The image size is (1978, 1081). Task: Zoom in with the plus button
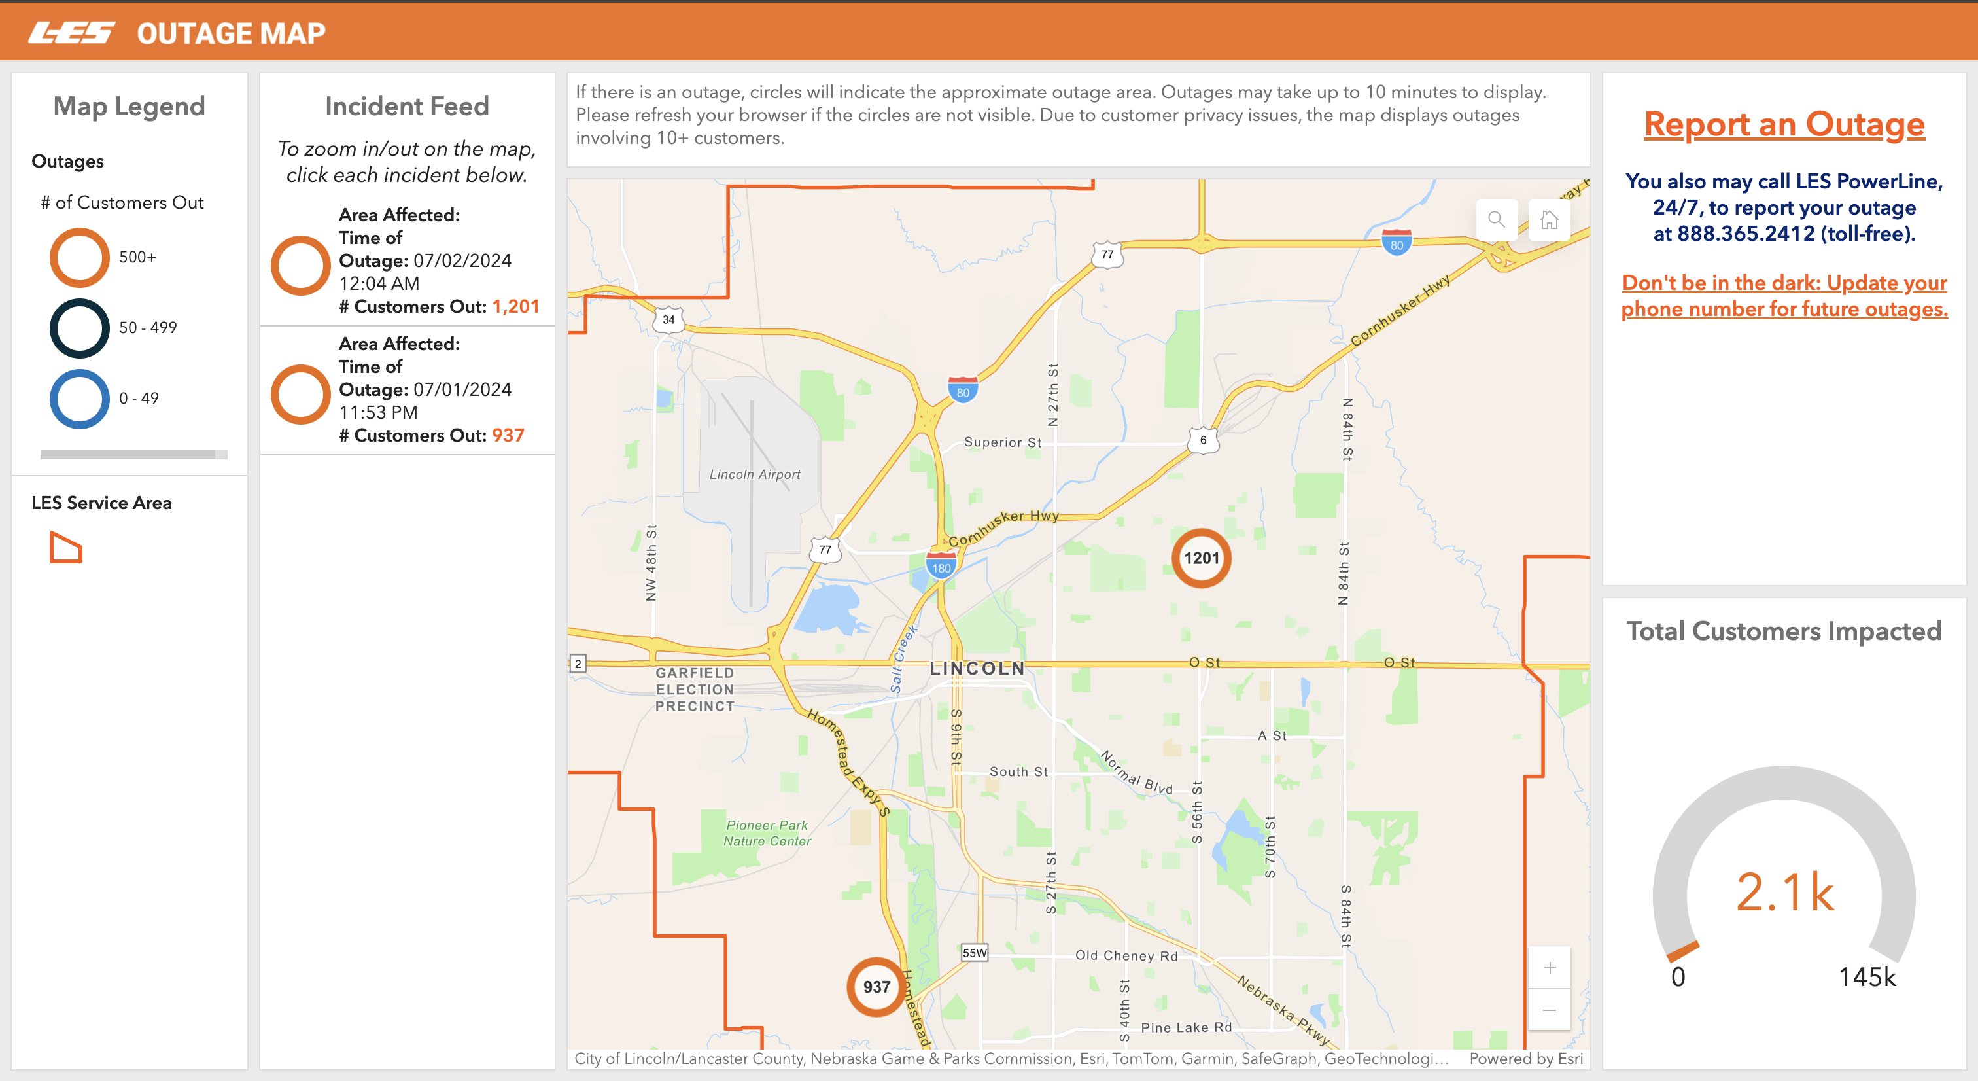pyautogui.click(x=1550, y=967)
